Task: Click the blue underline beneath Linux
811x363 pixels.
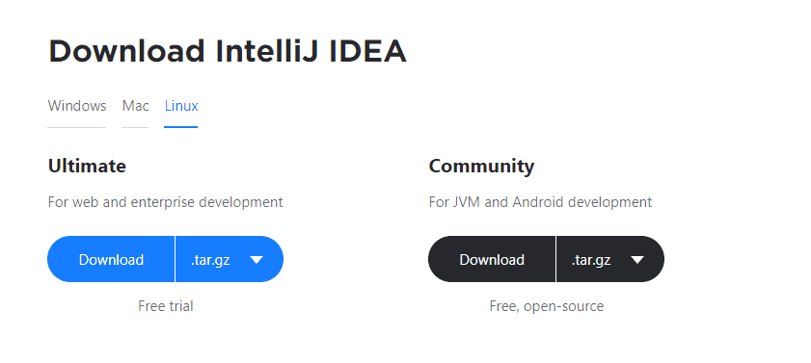Action: click(x=181, y=127)
